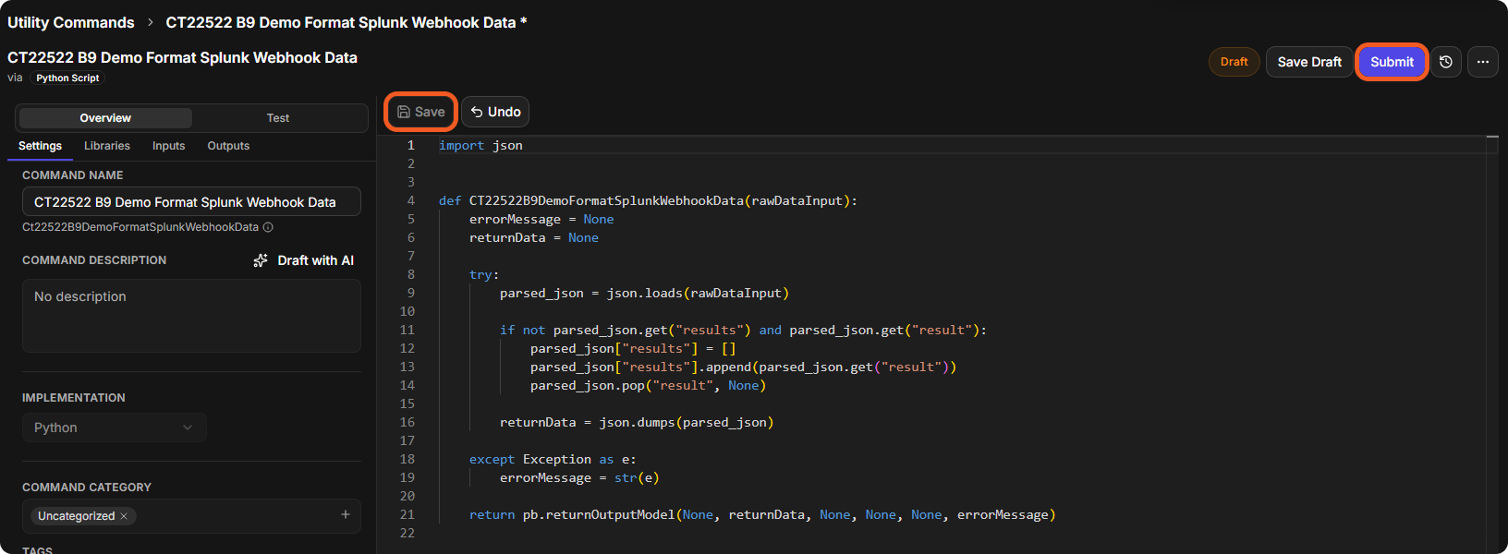Click the Draft status badge

click(1234, 62)
